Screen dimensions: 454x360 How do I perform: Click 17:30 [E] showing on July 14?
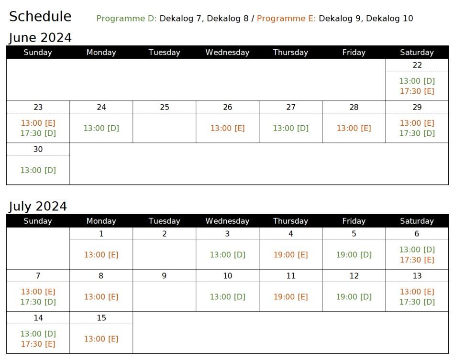pos(38,344)
